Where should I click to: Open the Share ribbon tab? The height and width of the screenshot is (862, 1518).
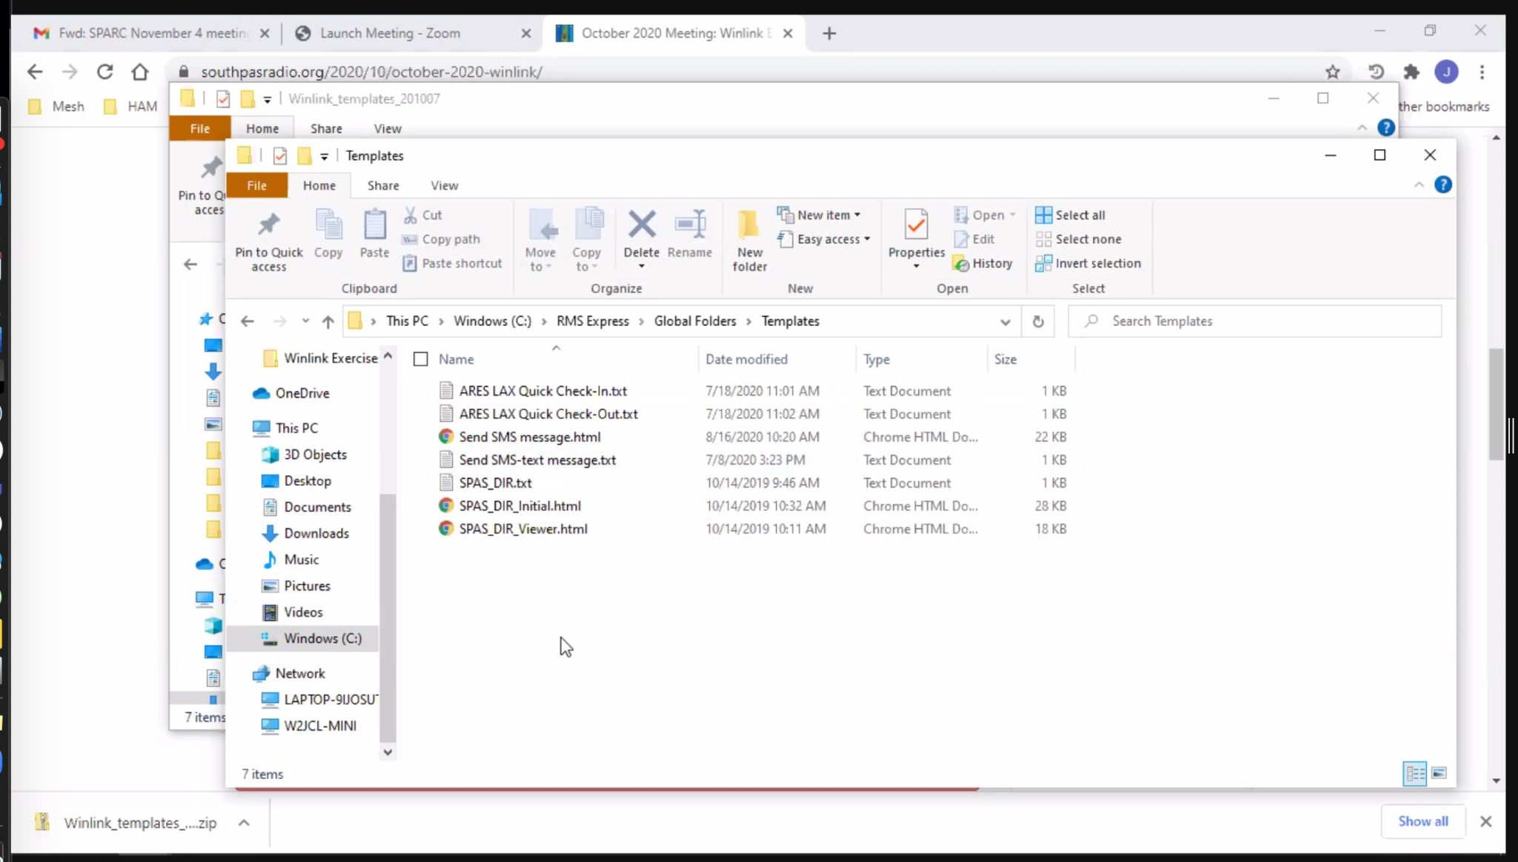[x=382, y=185]
